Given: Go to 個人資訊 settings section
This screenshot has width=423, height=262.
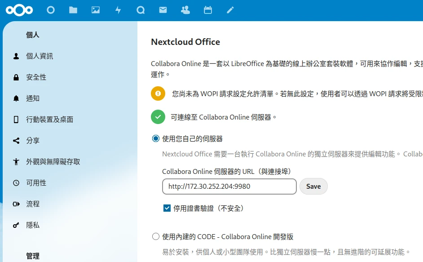Looking at the screenshot, I should click(x=40, y=56).
